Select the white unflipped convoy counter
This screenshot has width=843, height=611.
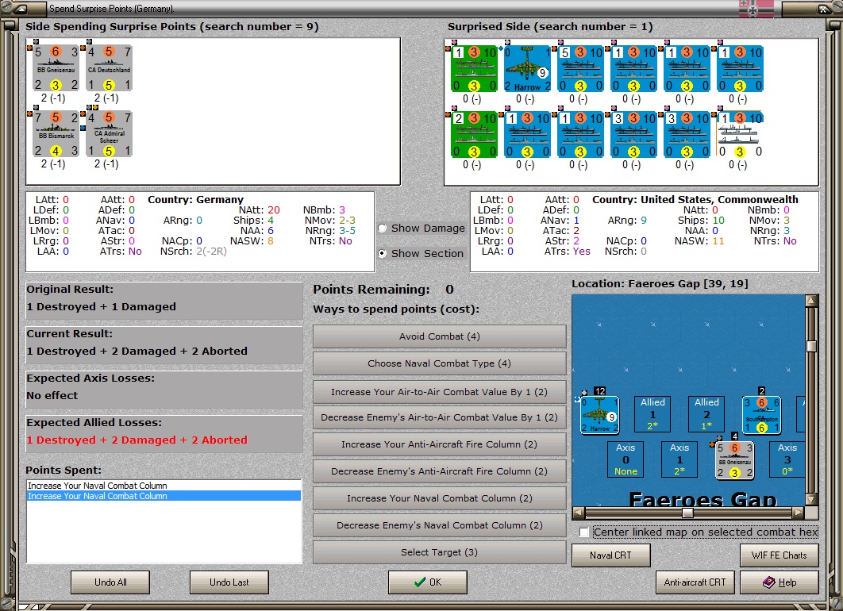point(741,134)
